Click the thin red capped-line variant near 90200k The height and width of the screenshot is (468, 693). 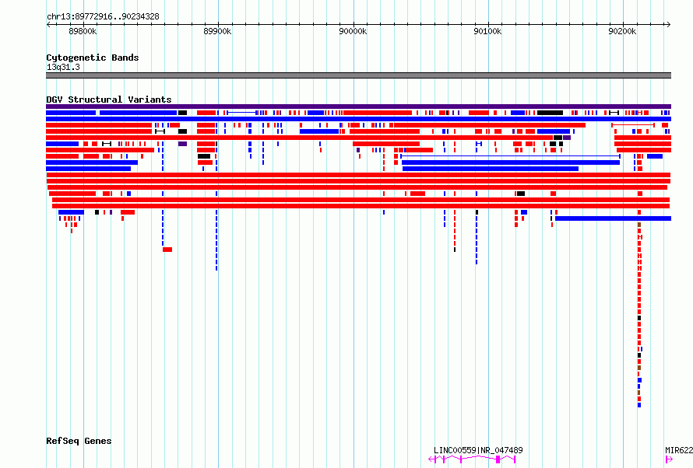point(633,125)
